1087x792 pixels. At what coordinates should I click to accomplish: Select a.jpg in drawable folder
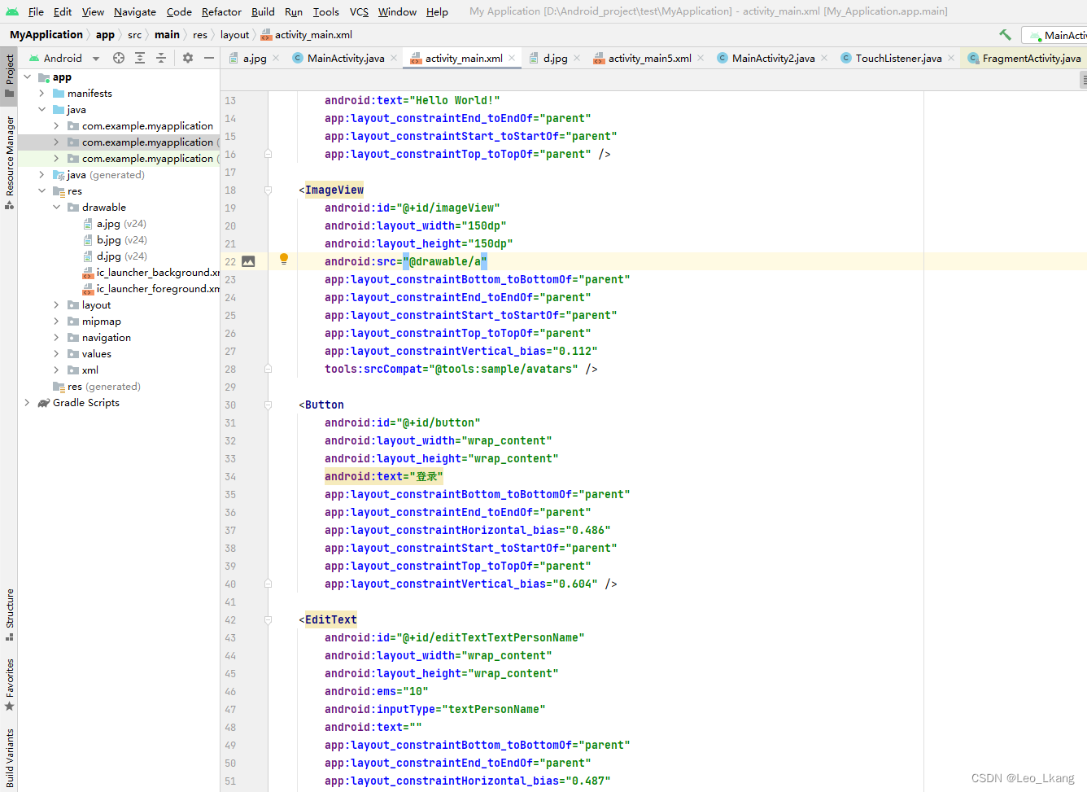click(x=114, y=223)
